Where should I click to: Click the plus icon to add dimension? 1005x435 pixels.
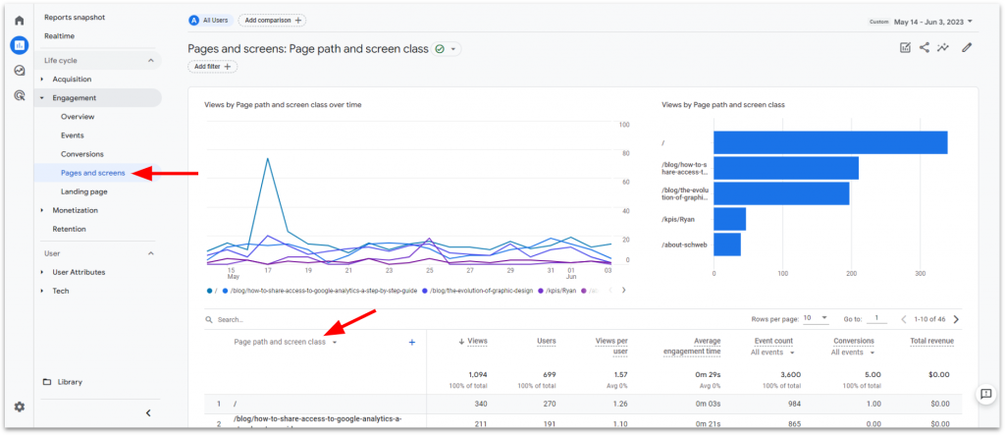[x=411, y=342]
